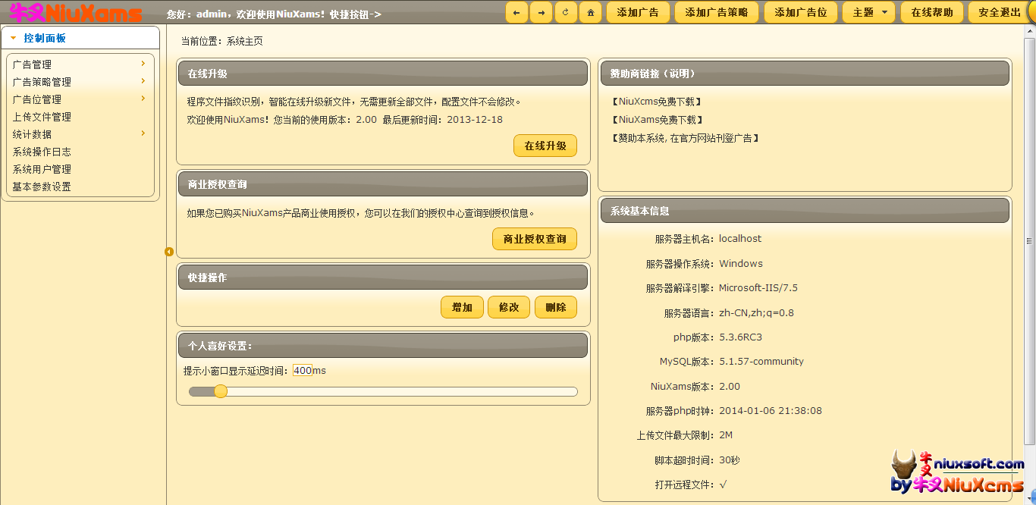Click the 在线升级 button
The image size is (1036, 505).
pyautogui.click(x=545, y=146)
